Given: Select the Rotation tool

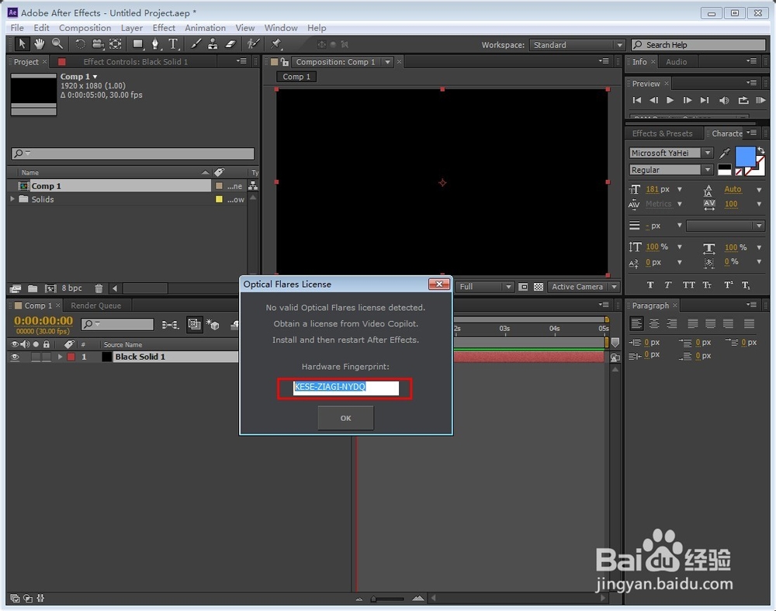Looking at the screenshot, I should click(80, 44).
